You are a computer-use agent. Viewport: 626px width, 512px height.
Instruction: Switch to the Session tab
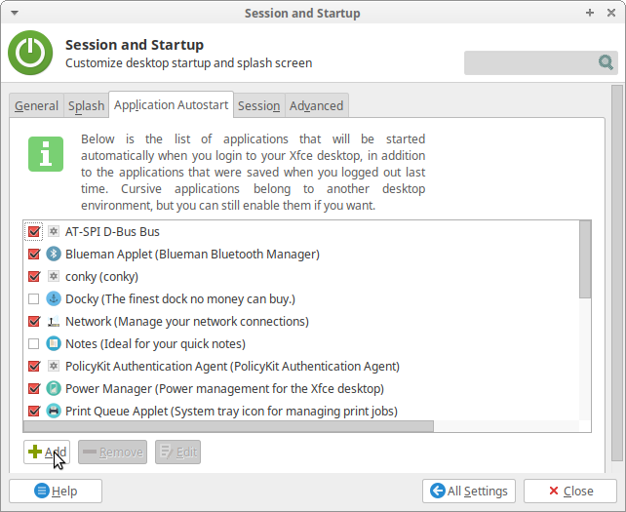[259, 106]
